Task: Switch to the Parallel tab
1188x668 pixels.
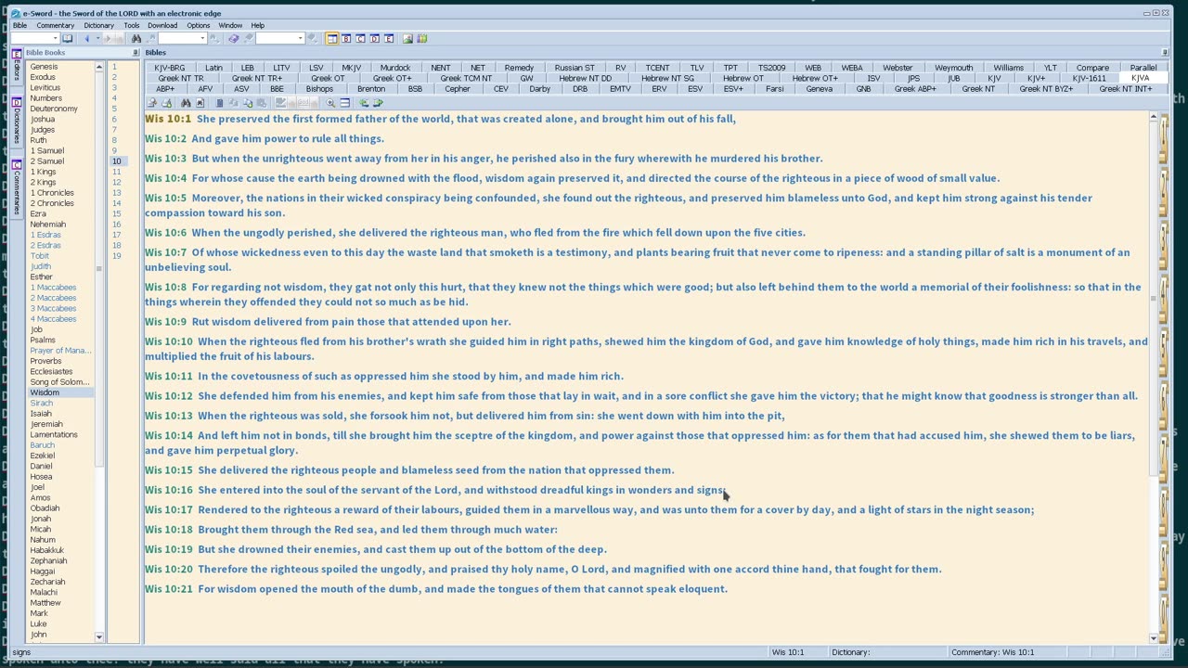Action: 1143,68
